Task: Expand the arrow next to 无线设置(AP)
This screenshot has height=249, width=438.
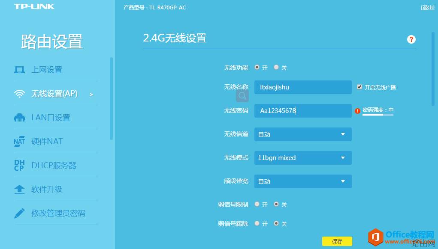Action: click(91, 95)
